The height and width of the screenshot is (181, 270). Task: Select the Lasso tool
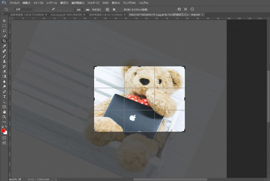click(4, 31)
